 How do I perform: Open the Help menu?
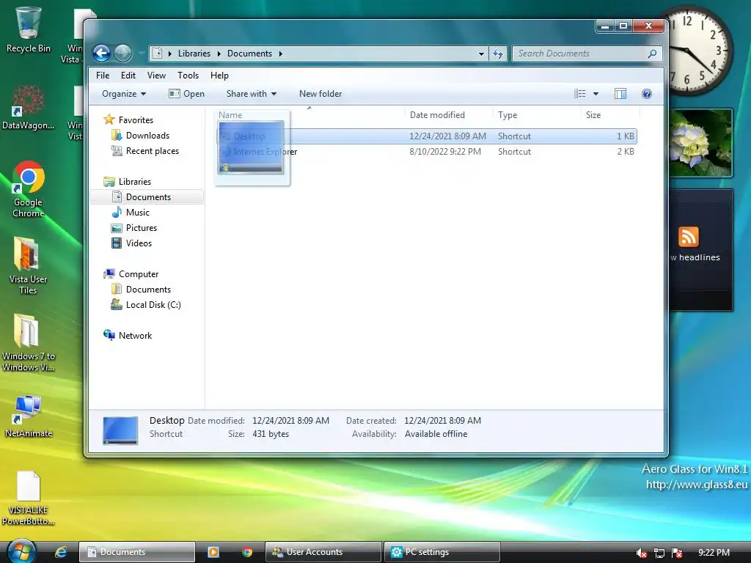pyautogui.click(x=219, y=76)
